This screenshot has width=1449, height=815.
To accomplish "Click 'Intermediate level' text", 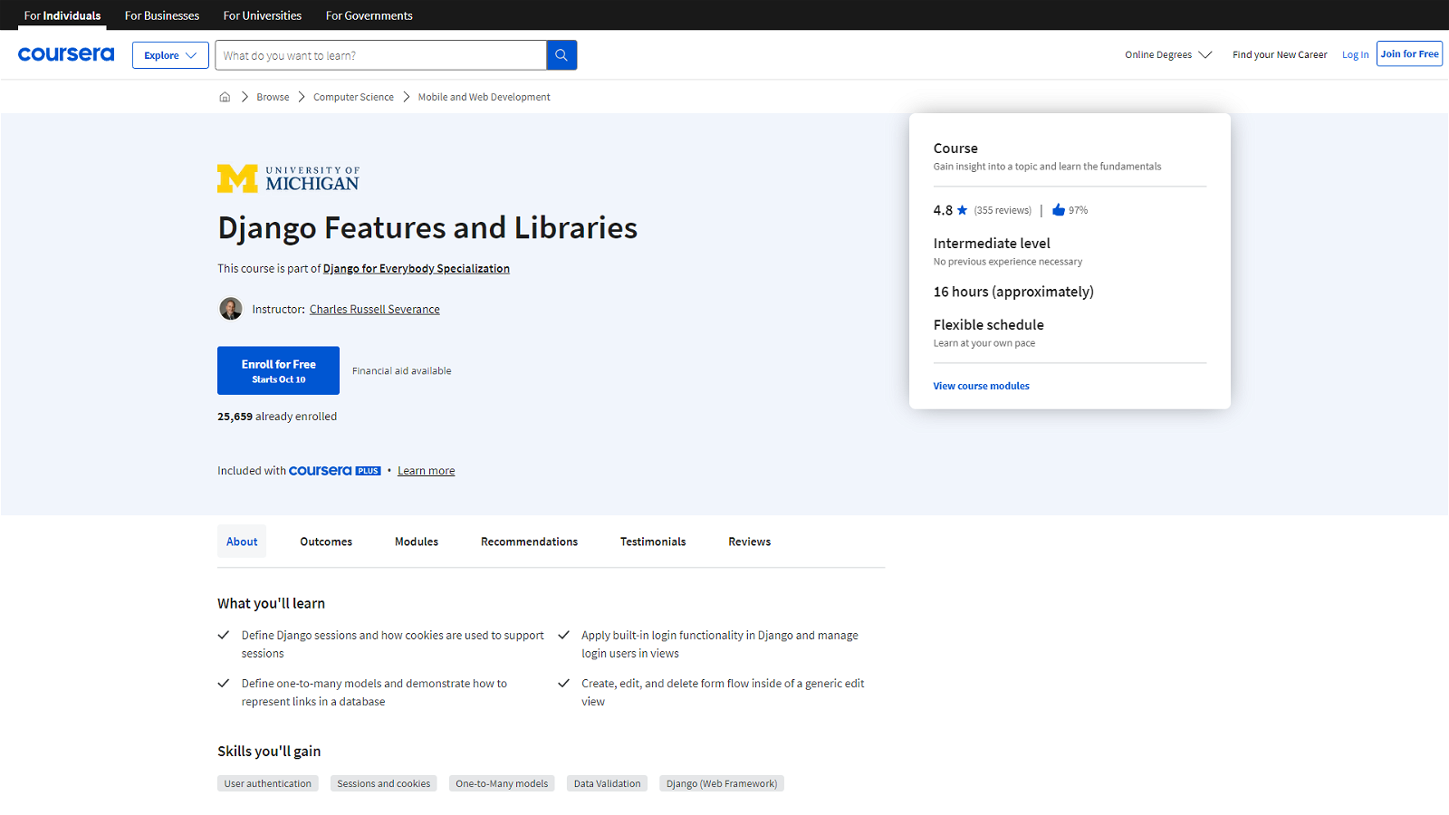I will [x=992, y=244].
